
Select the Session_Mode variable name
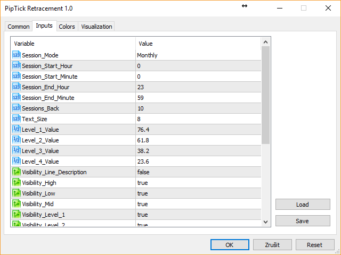40,55
